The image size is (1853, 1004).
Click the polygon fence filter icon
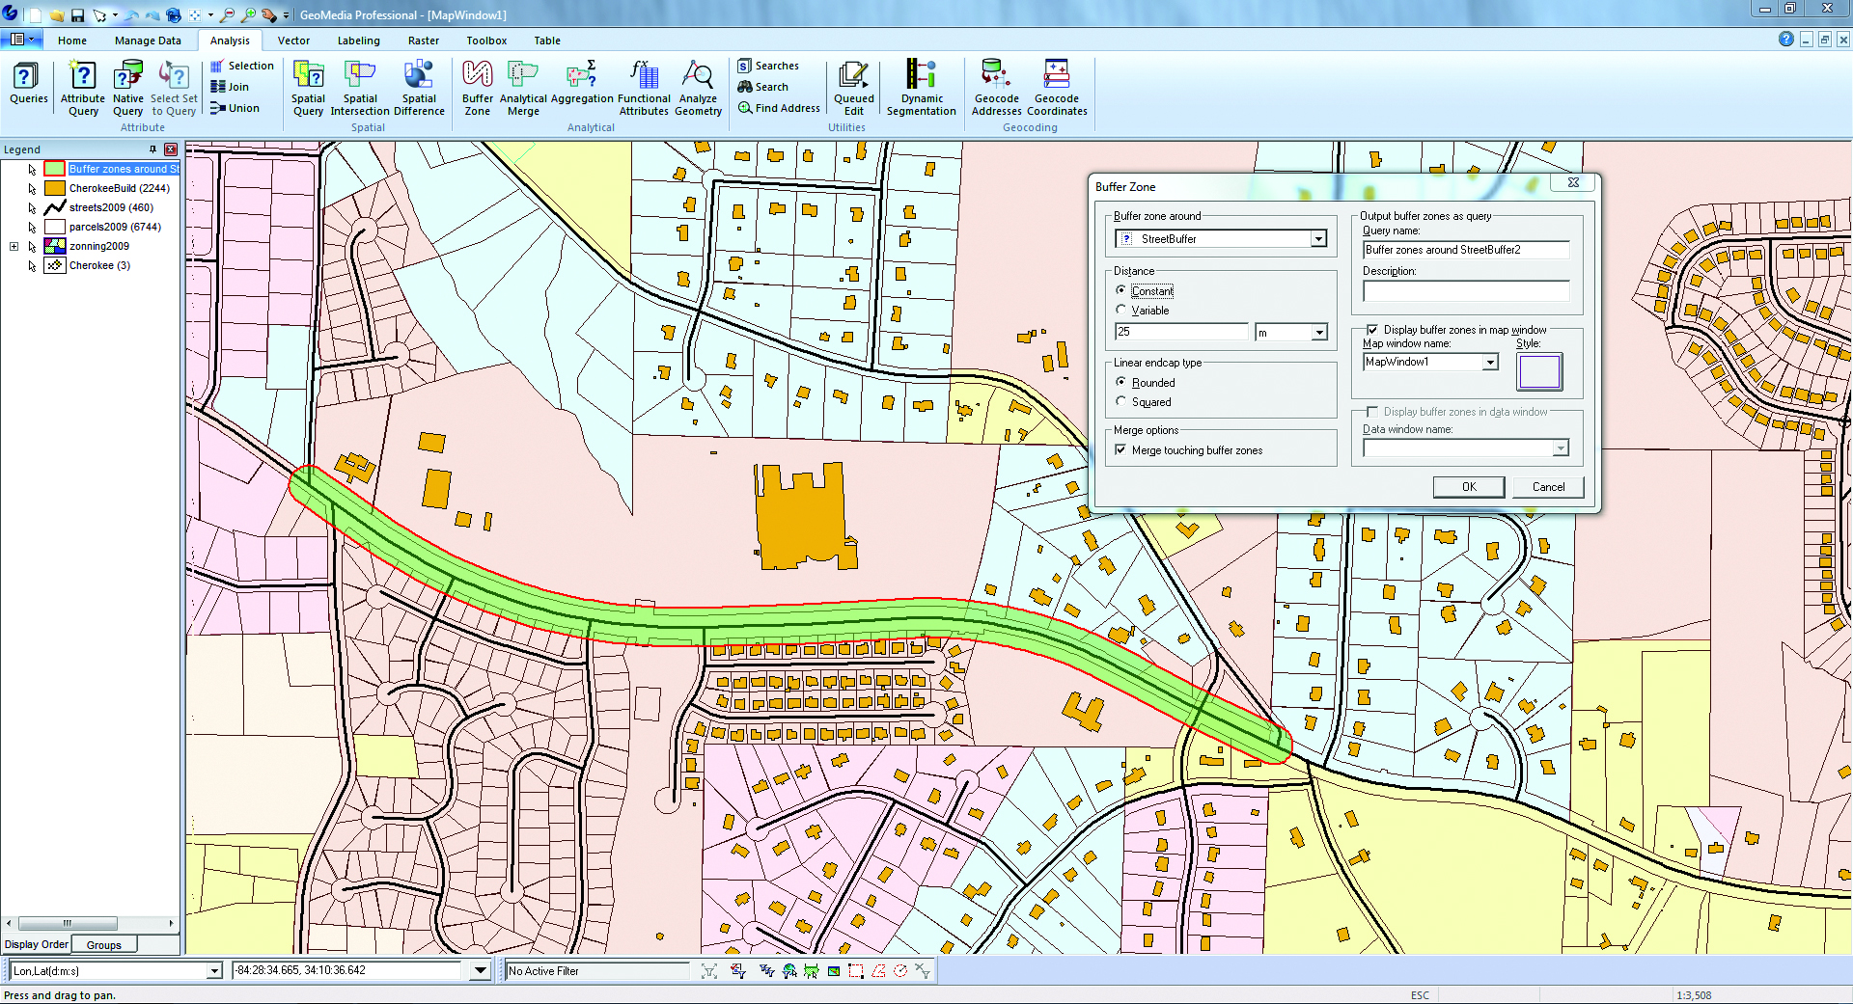(878, 971)
